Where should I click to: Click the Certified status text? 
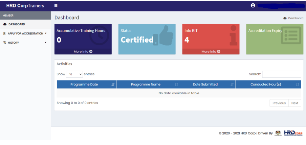tap(137, 40)
